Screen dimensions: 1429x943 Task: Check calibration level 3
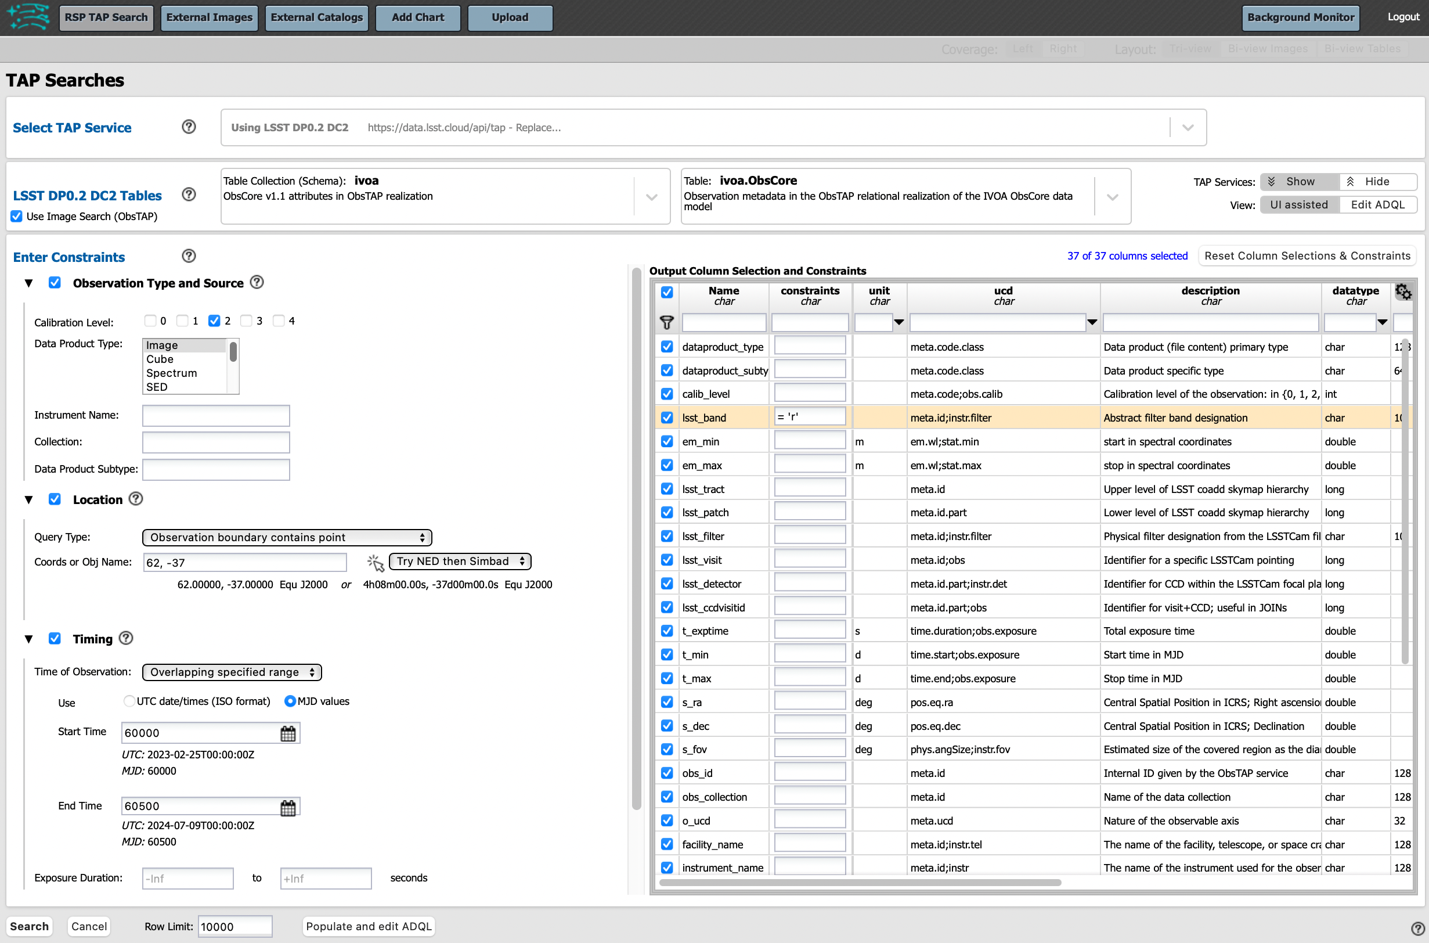[246, 321]
